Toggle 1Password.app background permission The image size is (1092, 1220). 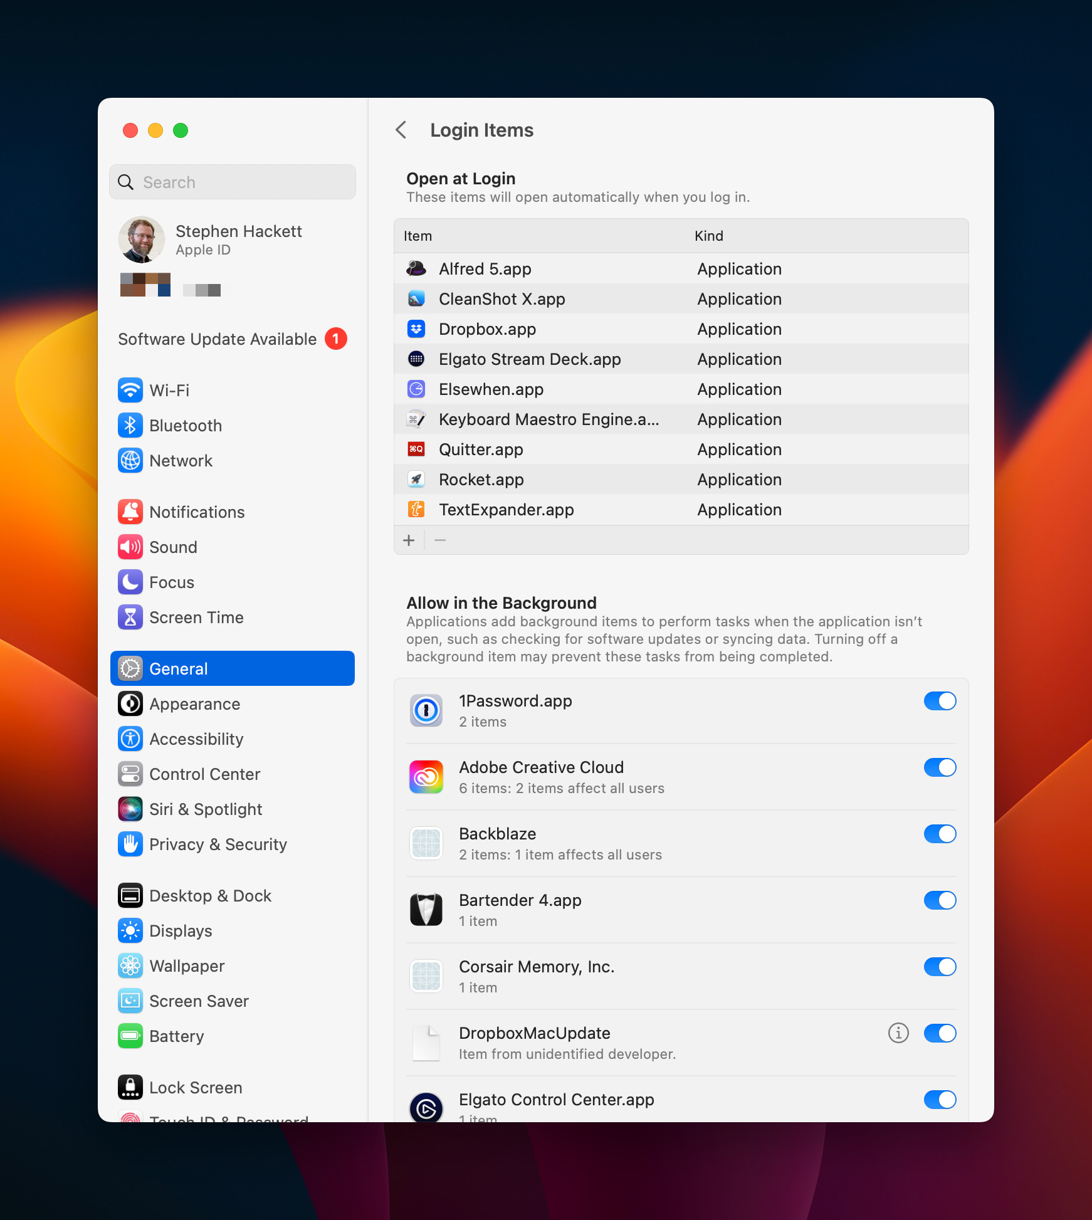(940, 701)
